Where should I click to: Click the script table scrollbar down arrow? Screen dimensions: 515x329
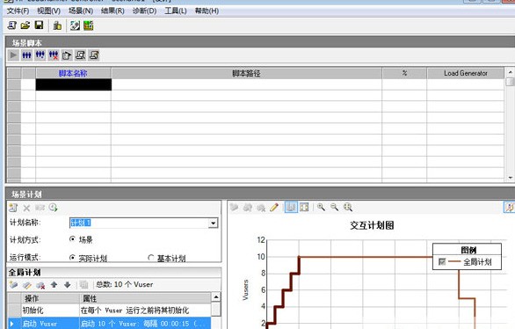click(510, 178)
